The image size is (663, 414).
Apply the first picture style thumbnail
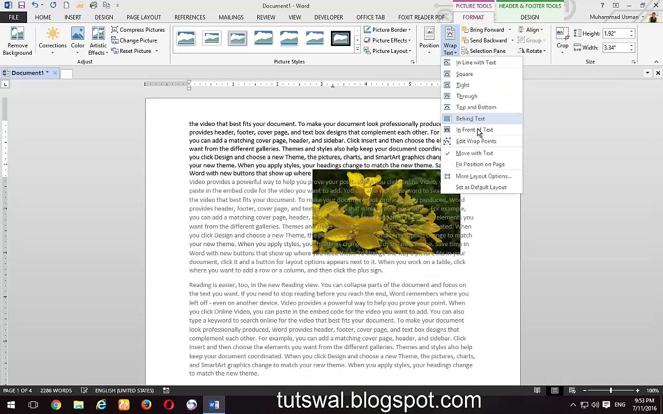(x=186, y=39)
